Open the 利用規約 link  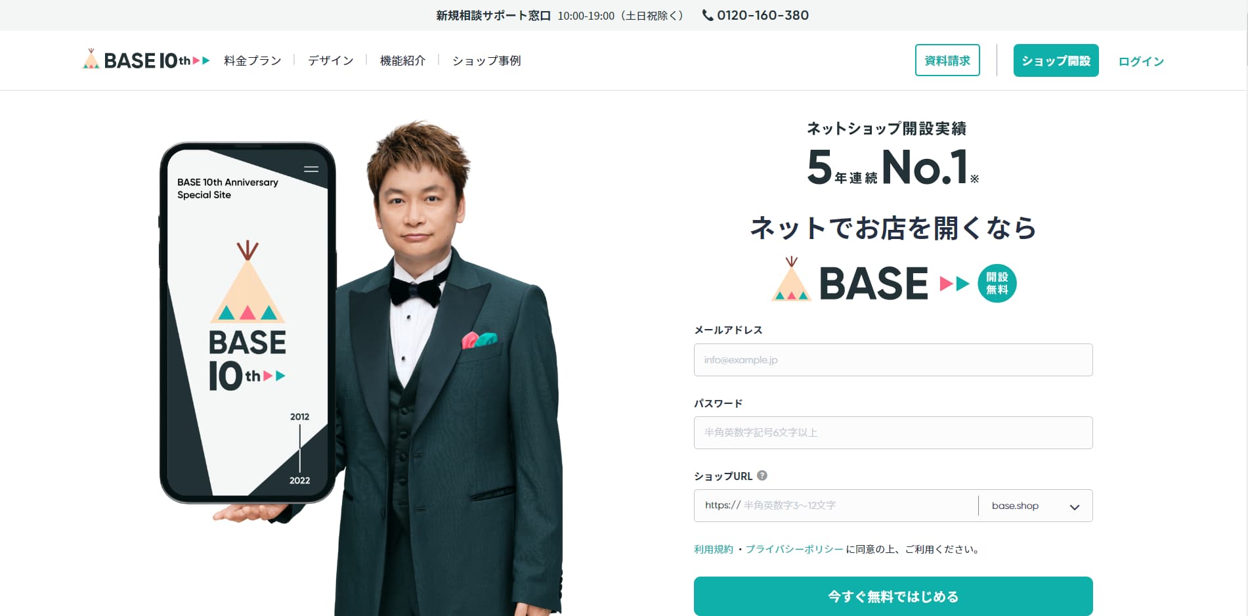pos(714,549)
